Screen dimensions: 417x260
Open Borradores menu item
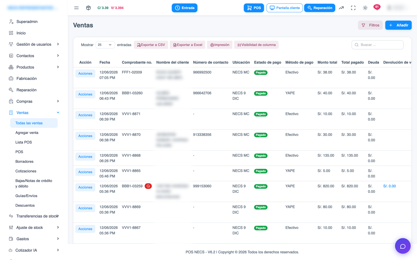(24, 161)
